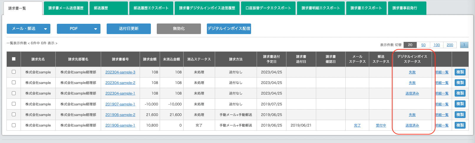Open invoice number 202304-sample-3
Viewport: 475px width, 143px height.
coord(120,72)
